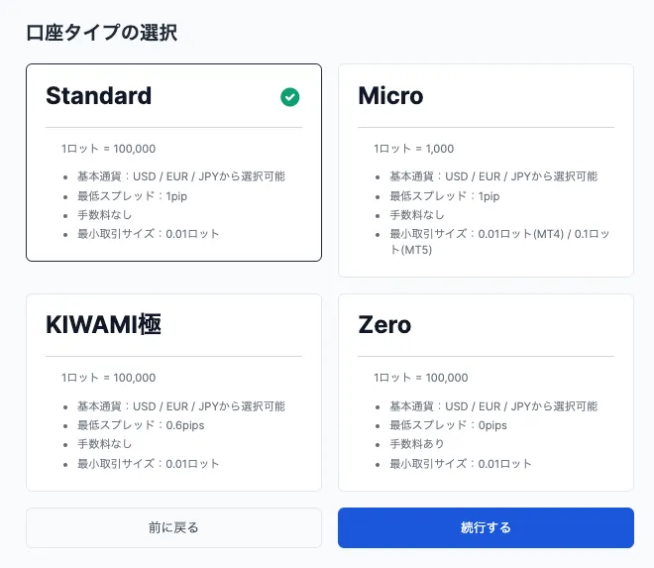Go back with the 前に戻る button

point(173,527)
